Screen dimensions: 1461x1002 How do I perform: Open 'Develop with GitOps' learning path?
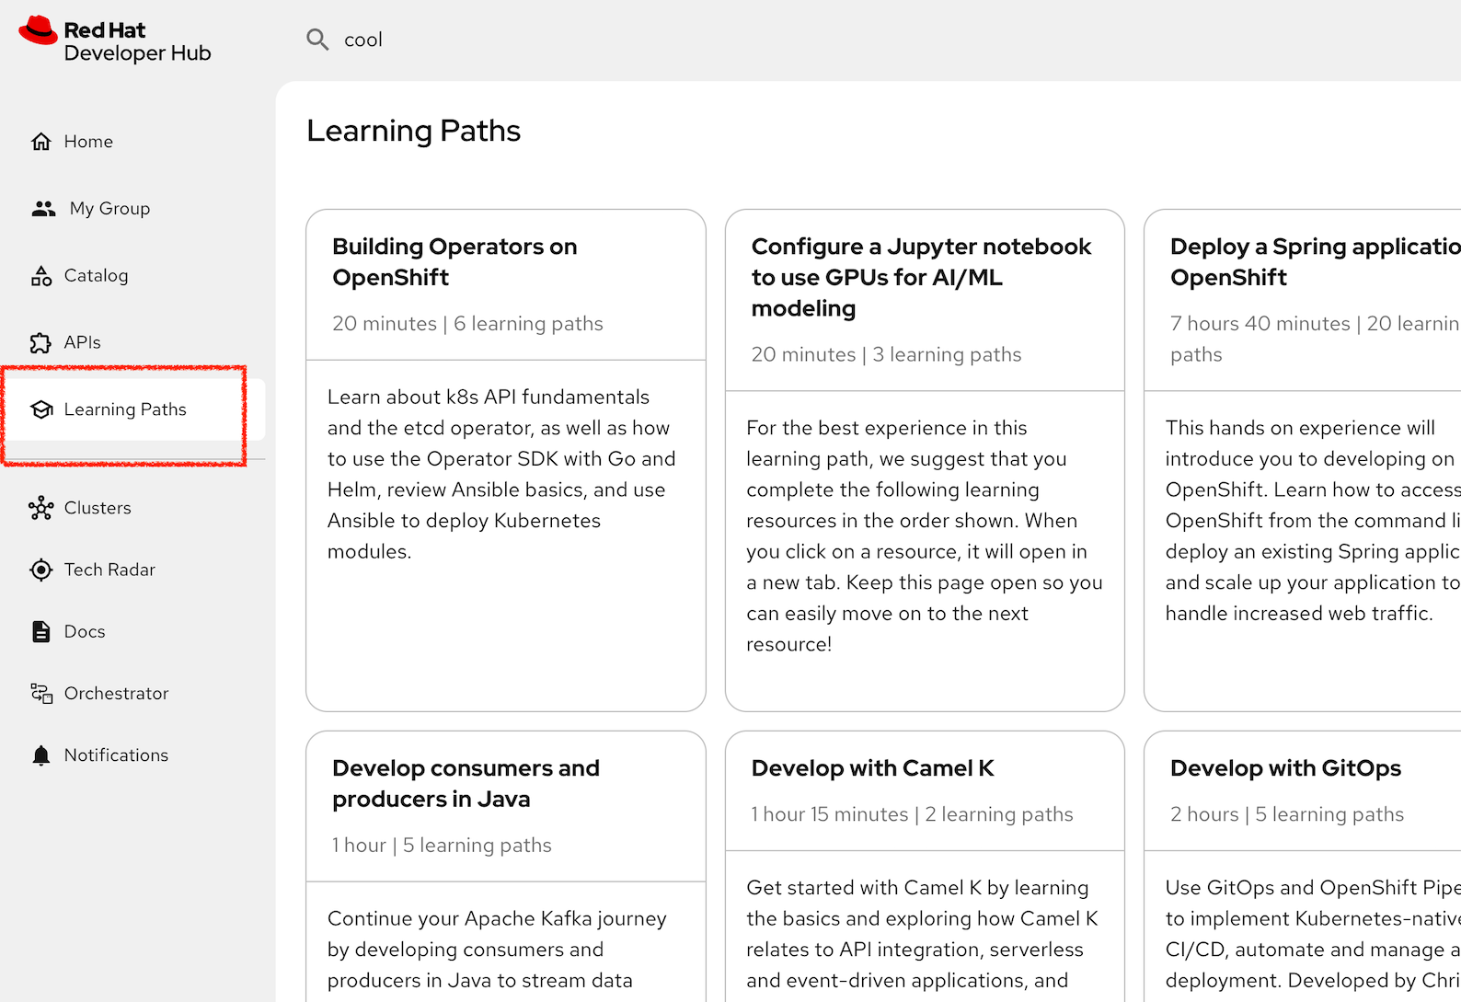tap(1285, 768)
